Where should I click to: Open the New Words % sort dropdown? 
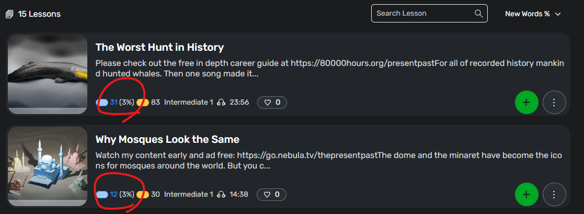point(533,14)
